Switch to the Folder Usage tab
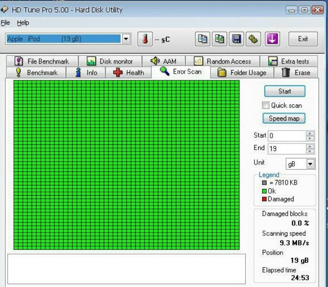Screen dimensions: 328x287 (242, 72)
